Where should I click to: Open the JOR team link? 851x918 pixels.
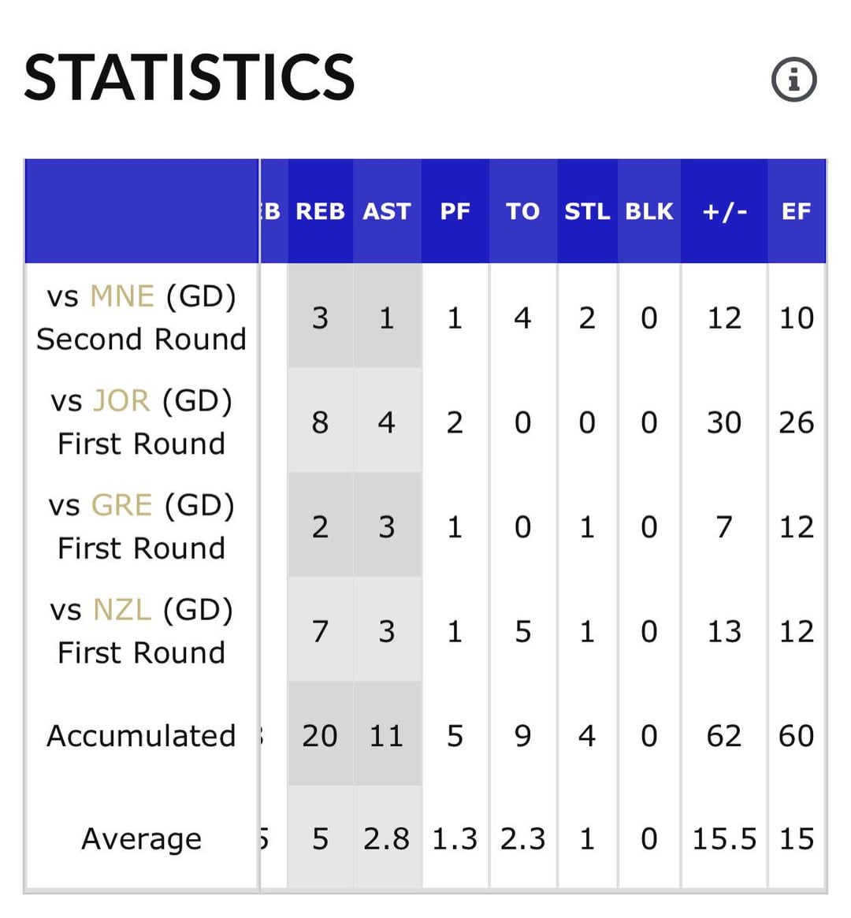[x=121, y=401]
